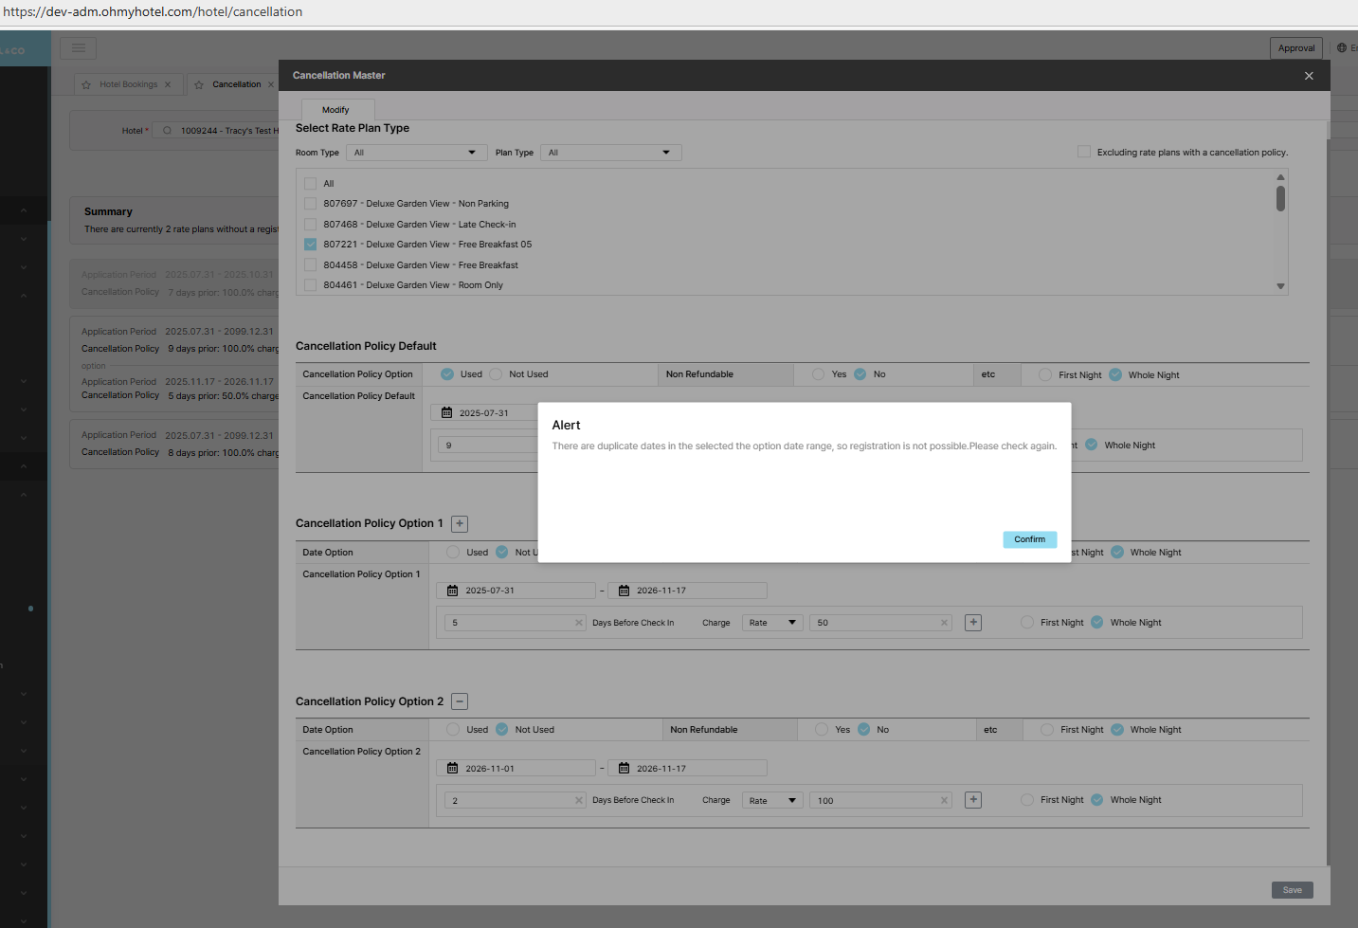Screen dimensions: 1358x928
Task: Switch to the Modify tab
Action: pyautogui.click(x=337, y=110)
